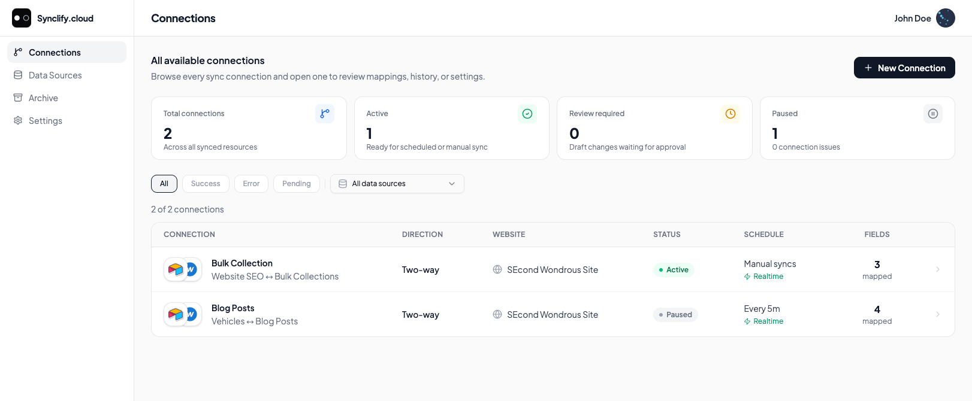Click "Vehicles ↔ Blog Posts" subtitle
Viewport: 972px width, 401px height.
(x=255, y=321)
